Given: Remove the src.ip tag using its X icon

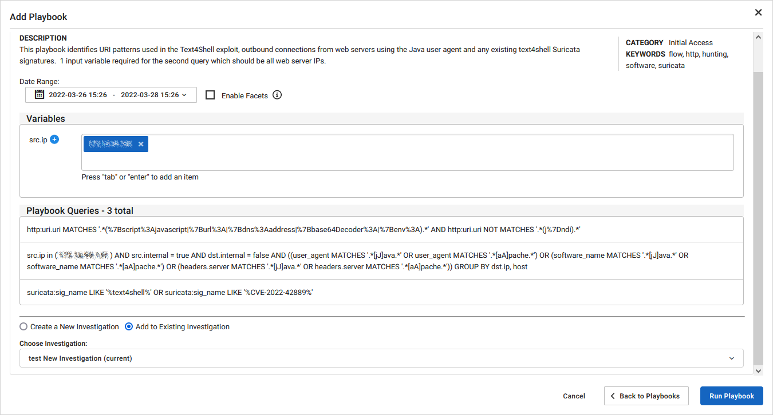Looking at the screenshot, I should 141,143.
